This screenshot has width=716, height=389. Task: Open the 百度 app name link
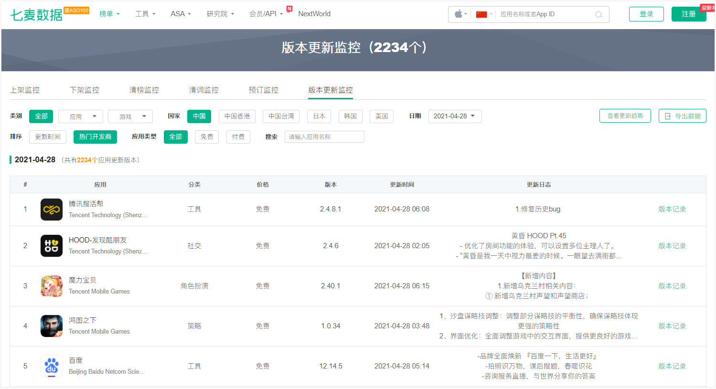click(x=75, y=360)
